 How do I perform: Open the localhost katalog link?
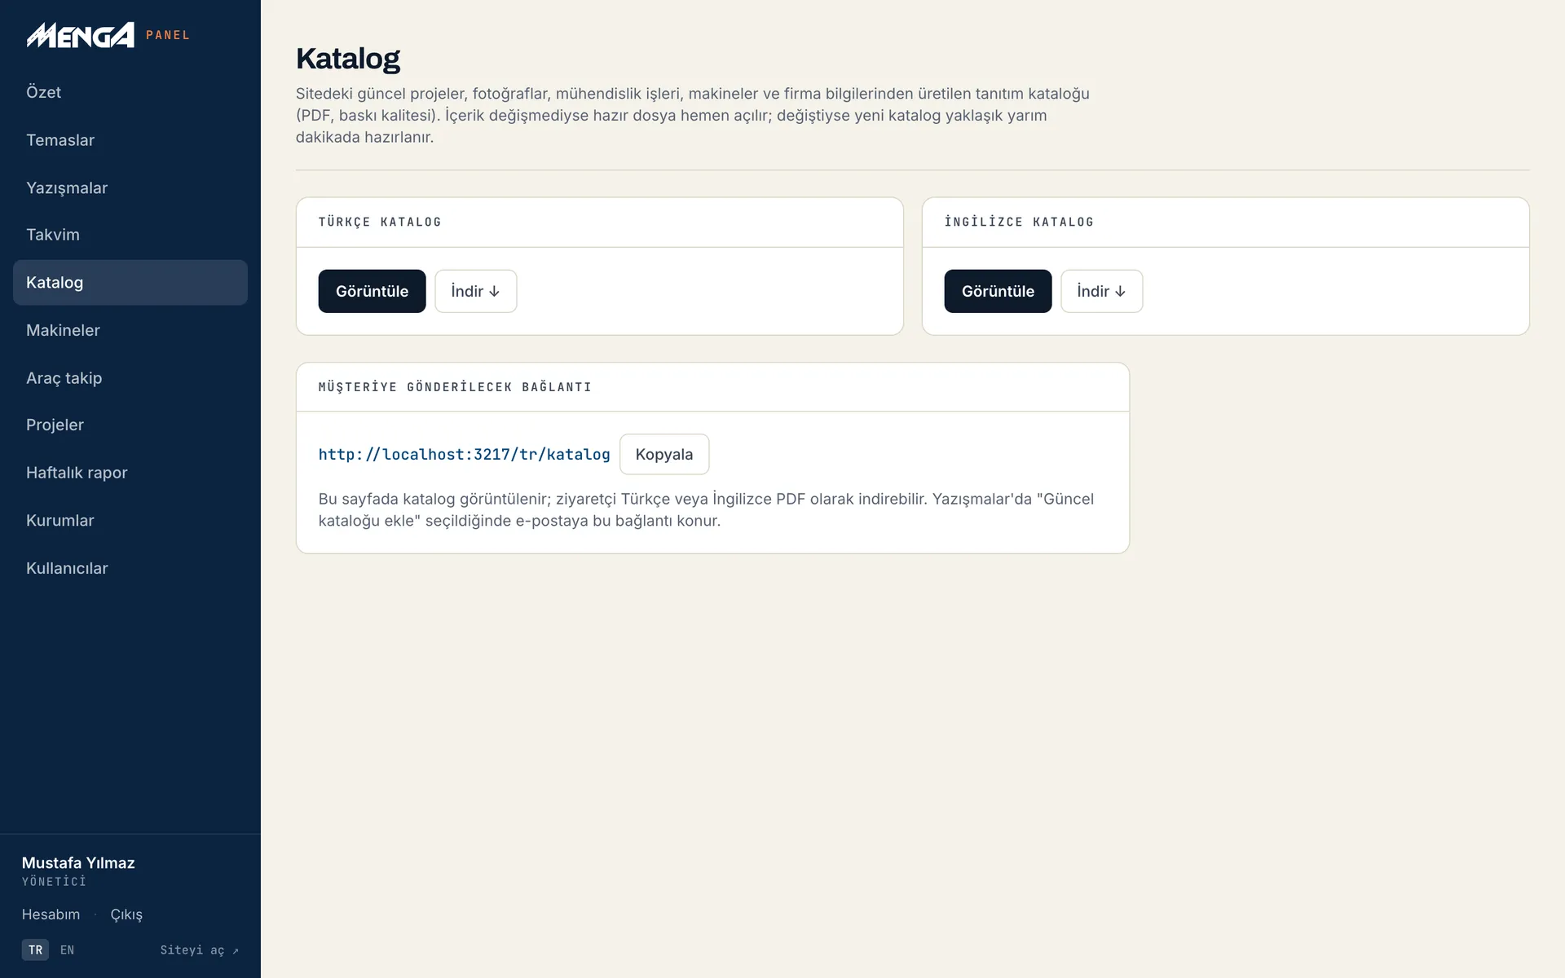click(464, 454)
